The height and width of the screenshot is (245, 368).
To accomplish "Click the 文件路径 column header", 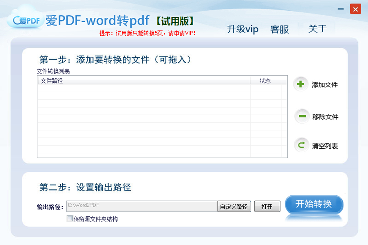I will pos(144,81).
